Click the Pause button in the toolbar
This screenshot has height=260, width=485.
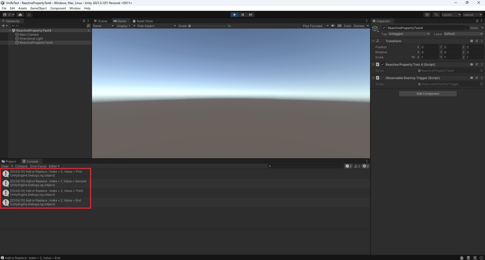click(242, 15)
